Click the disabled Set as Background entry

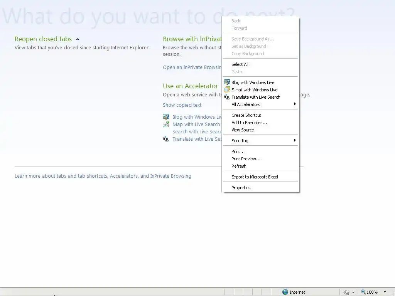coord(260,46)
